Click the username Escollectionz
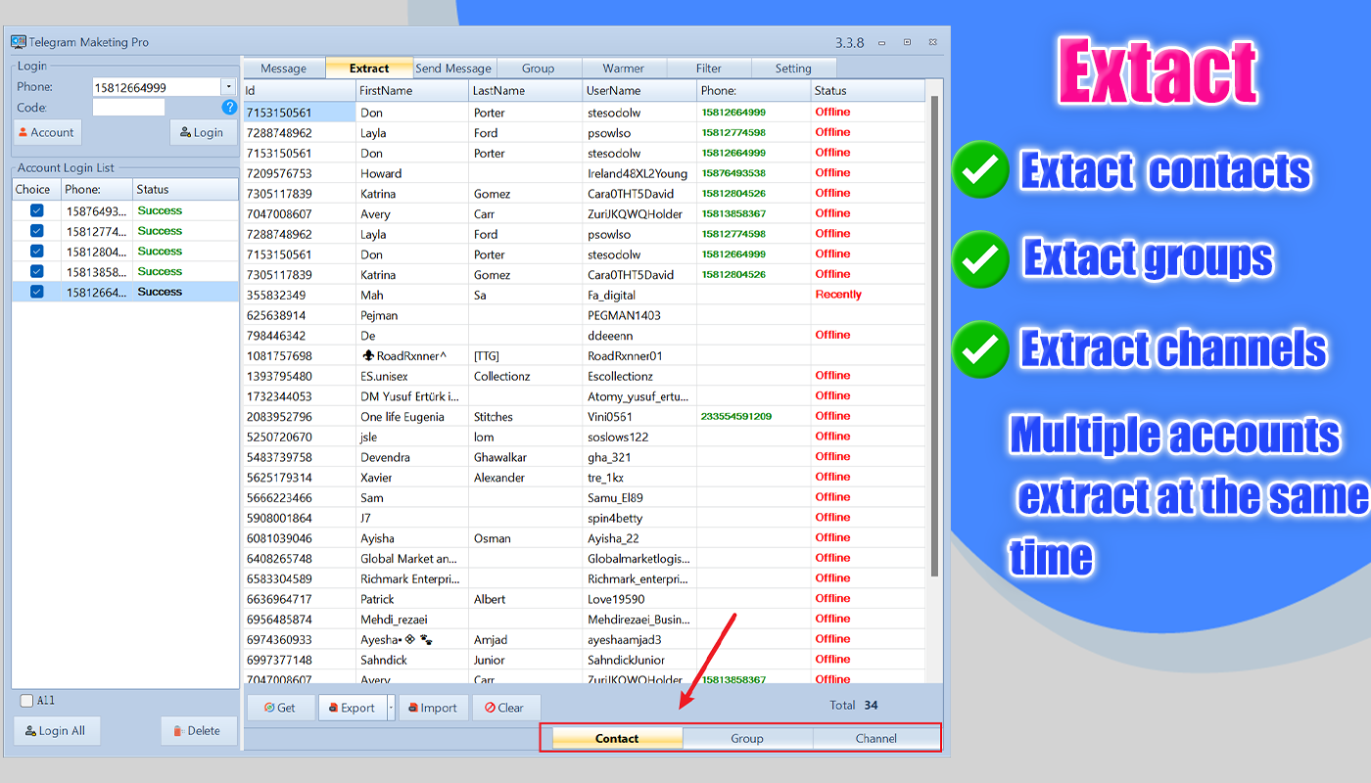1371x783 pixels. pos(620,376)
